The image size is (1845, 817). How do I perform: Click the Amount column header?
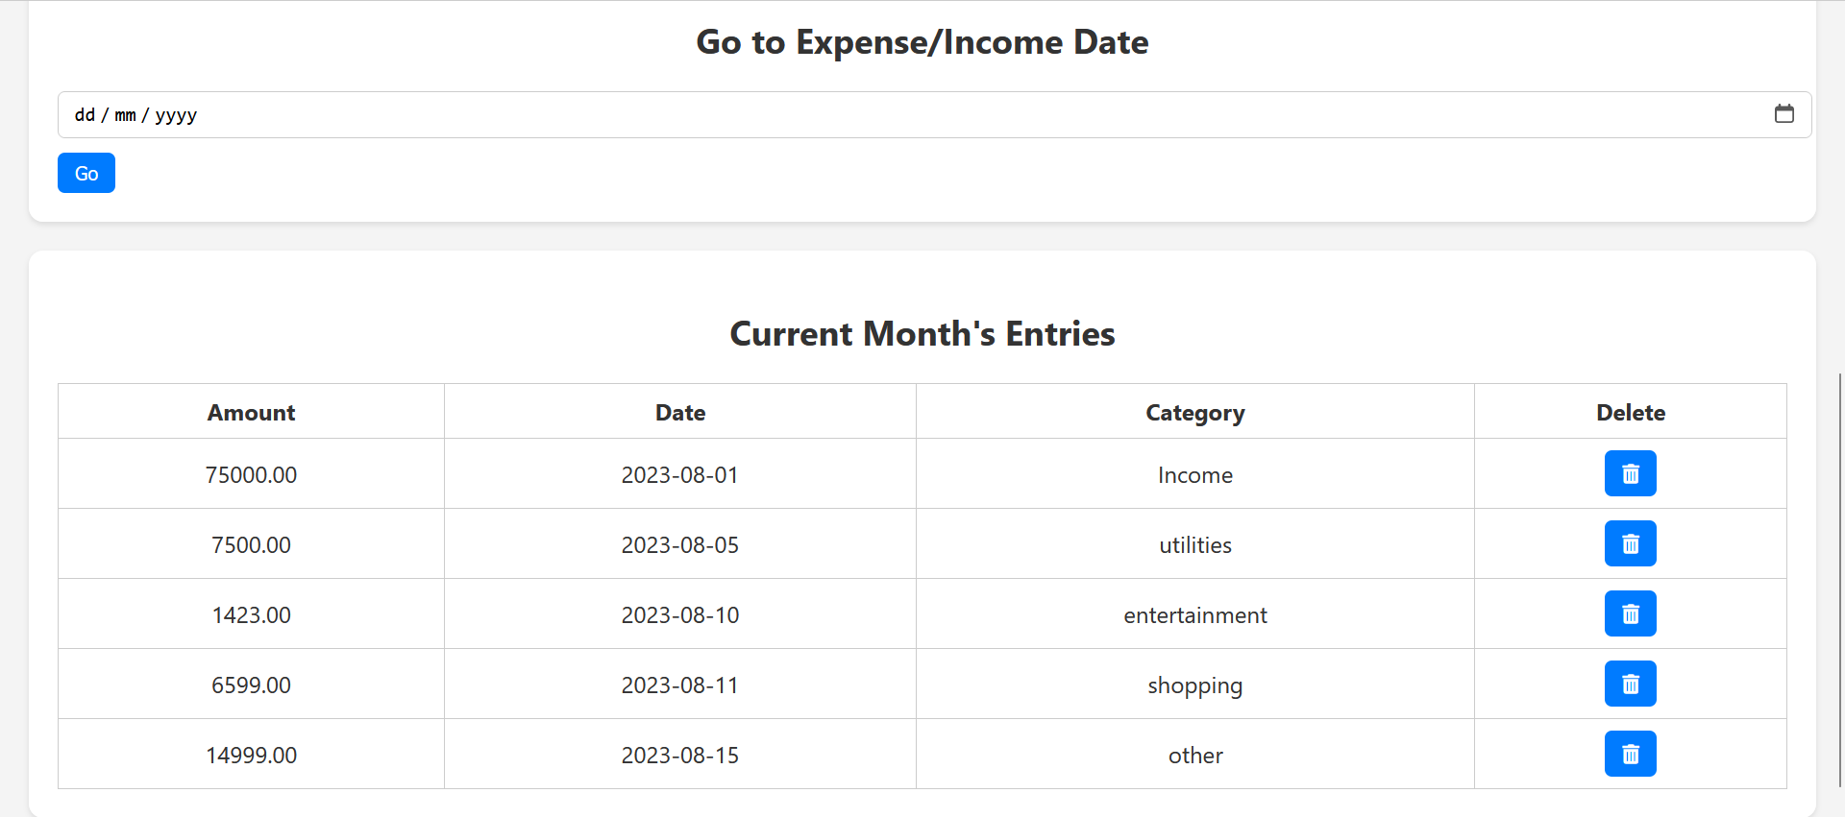tap(251, 413)
